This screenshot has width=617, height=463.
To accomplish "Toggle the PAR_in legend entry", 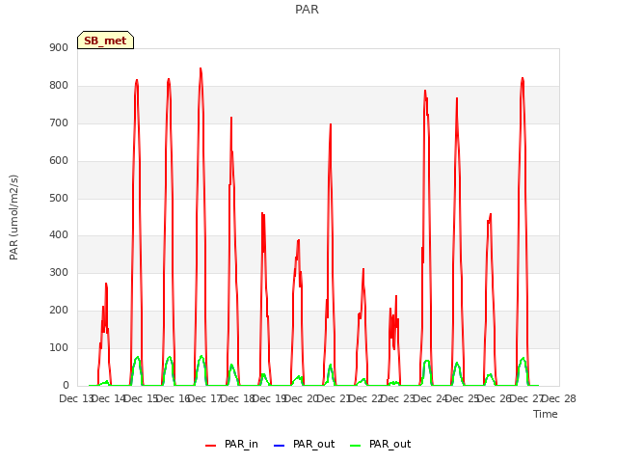I will click(x=231, y=445).
